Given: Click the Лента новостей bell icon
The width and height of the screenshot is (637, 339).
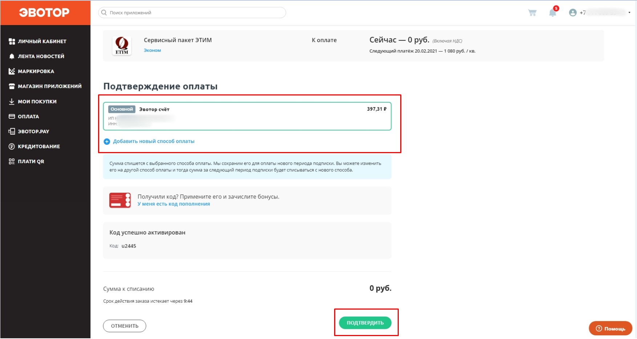Looking at the screenshot, I should 12,56.
